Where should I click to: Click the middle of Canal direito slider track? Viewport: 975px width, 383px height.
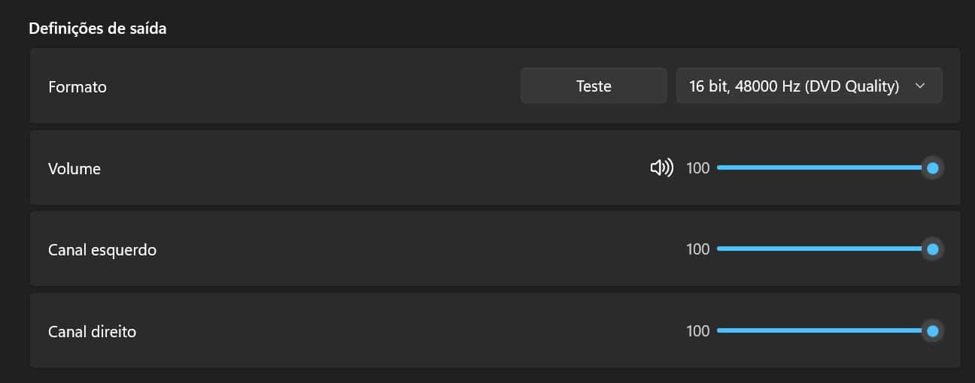[824, 330]
